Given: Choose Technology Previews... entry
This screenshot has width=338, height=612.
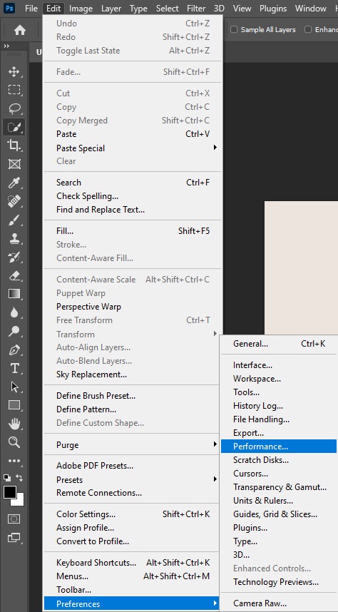Looking at the screenshot, I should 279,582.
